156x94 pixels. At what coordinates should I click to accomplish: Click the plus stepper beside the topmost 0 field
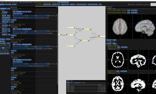coord(27,16)
